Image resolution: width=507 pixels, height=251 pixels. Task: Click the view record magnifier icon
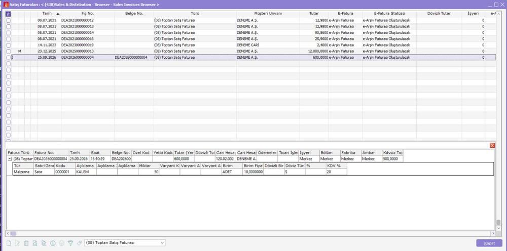click(35, 243)
